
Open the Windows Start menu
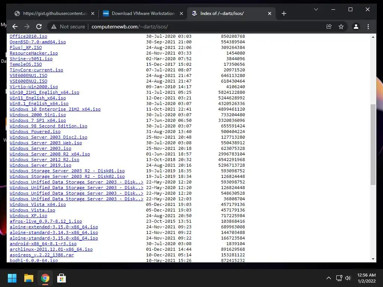click(x=12, y=278)
